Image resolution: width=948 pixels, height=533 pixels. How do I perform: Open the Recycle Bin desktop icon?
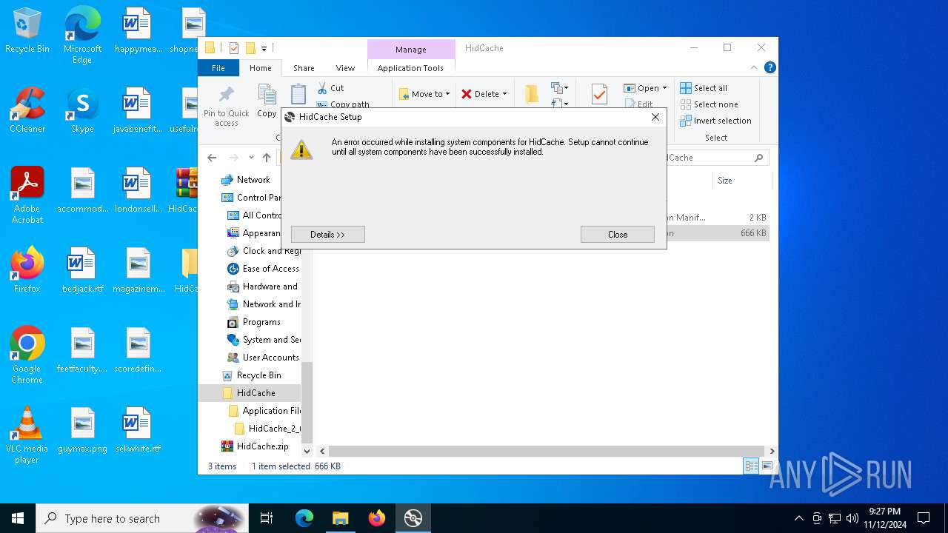click(x=27, y=31)
